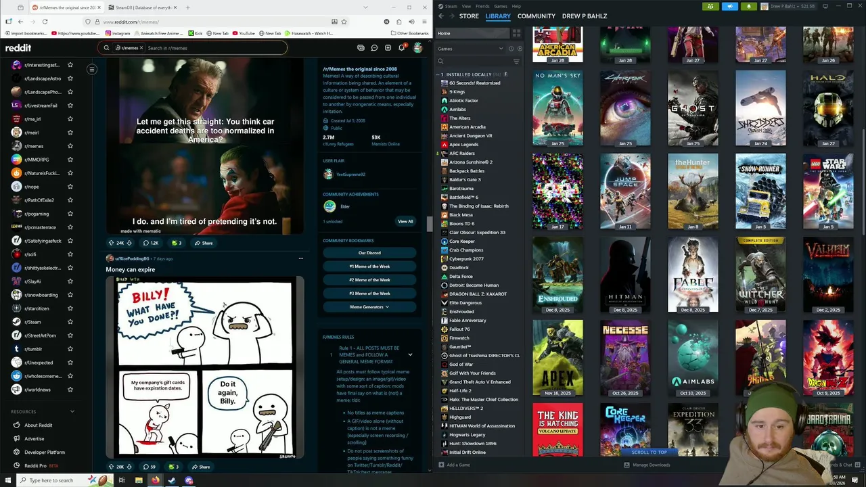Screen dimensions: 866x487
Task: Open Cyberpunk game cover in Steam
Action: pyautogui.click(x=625, y=108)
